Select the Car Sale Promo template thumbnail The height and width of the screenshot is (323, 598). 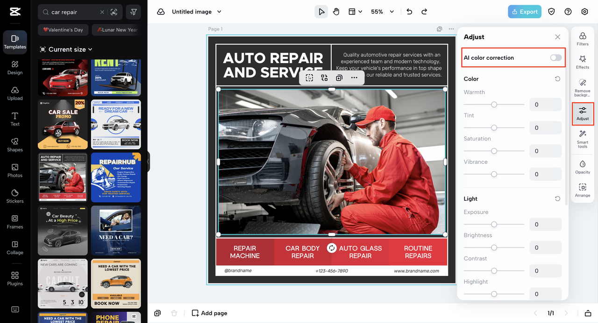[x=63, y=124]
